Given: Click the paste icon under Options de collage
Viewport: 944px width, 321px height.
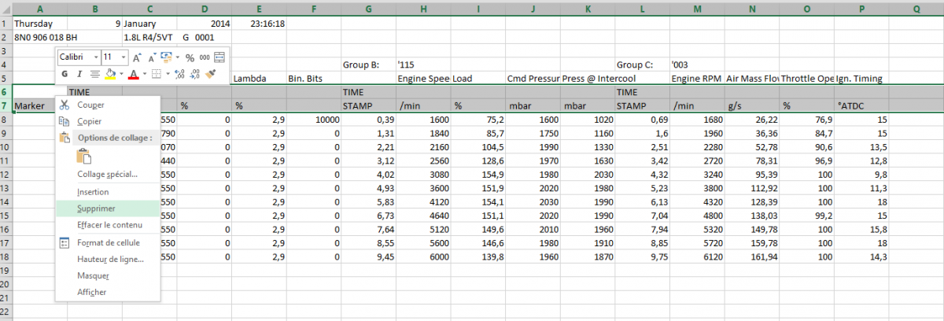Looking at the screenshot, I should [84, 156].
